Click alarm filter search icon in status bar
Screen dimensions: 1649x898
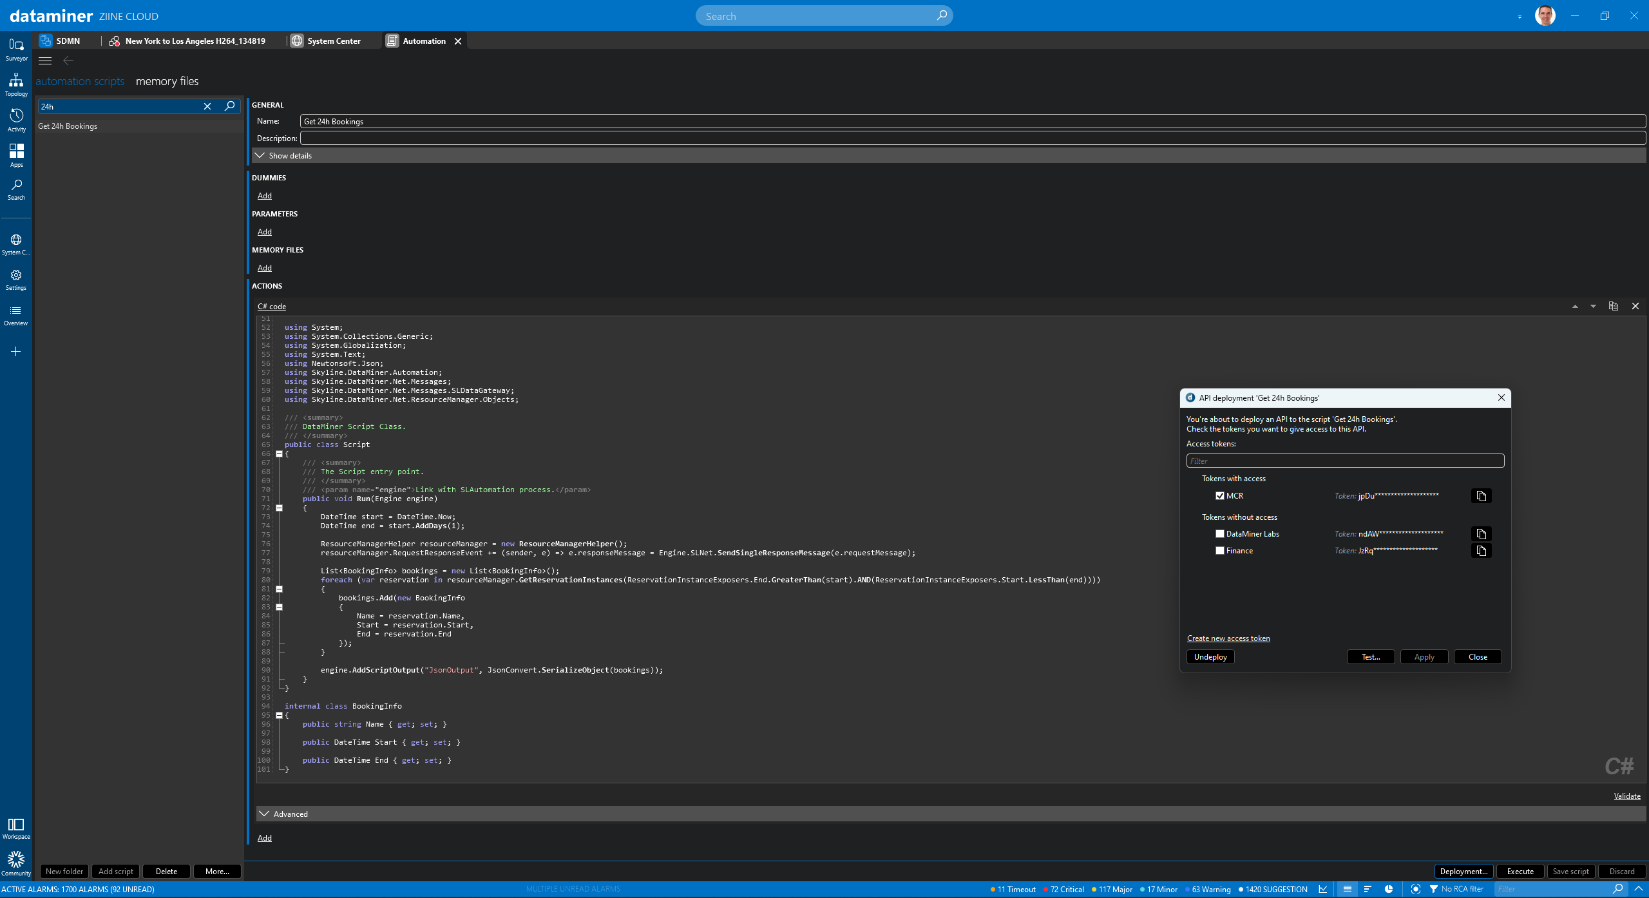pyautogui.click(x=1617, y=889)
